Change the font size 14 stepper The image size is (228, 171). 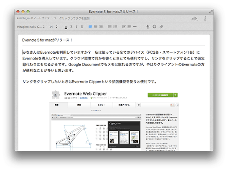pos(57,27)
